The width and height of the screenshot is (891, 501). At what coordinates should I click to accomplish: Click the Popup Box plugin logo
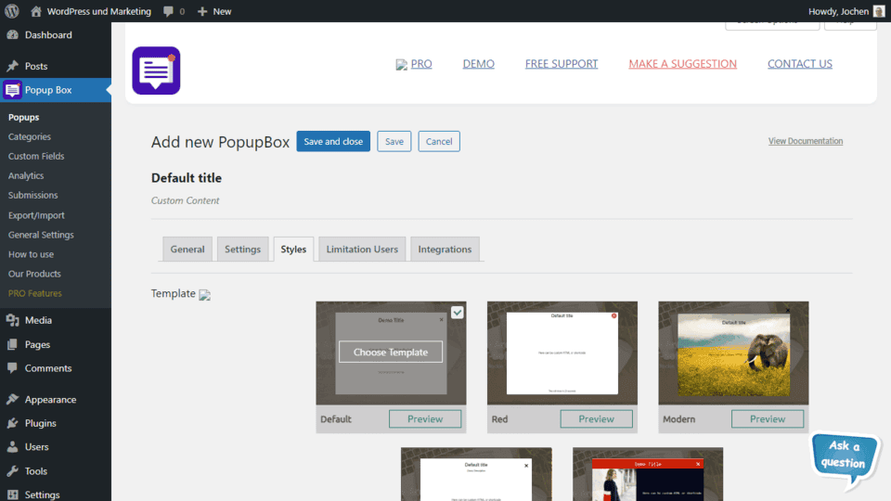coord(156,71)
